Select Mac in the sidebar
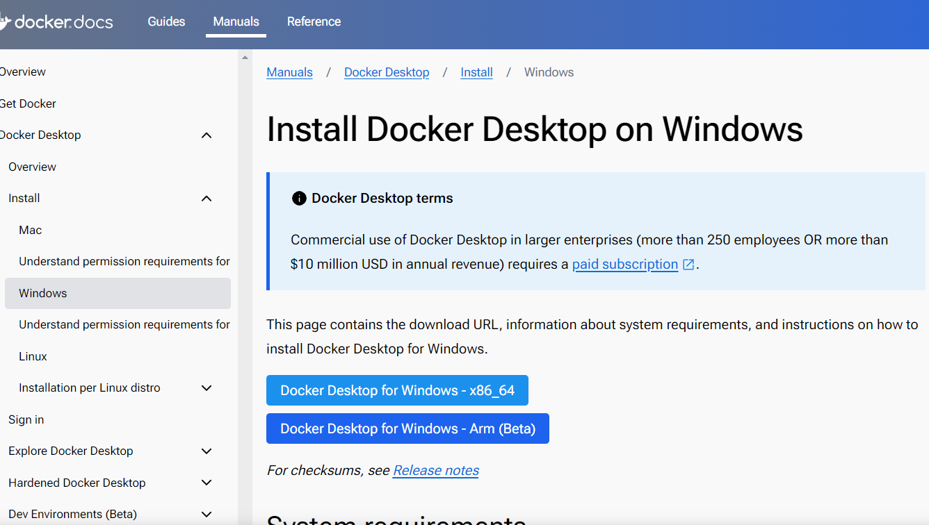Viewport: 929px width, 525px height. click(x=31, y=231)
